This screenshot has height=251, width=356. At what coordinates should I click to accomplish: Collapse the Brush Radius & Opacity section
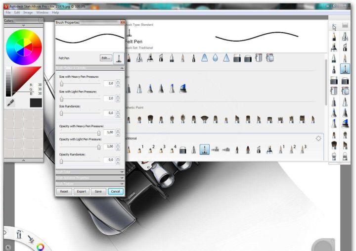(x=122, y=68)
